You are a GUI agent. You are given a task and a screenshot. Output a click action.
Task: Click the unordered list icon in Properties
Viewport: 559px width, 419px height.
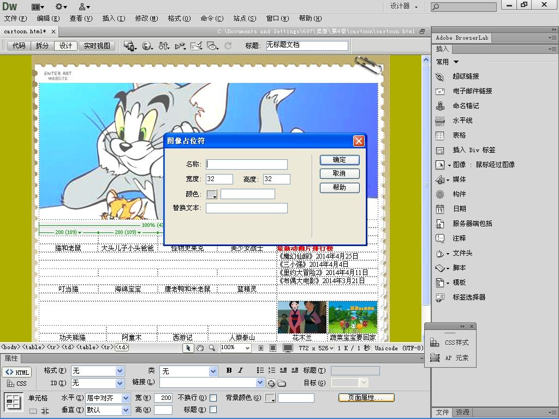click(x=260, y=370)
